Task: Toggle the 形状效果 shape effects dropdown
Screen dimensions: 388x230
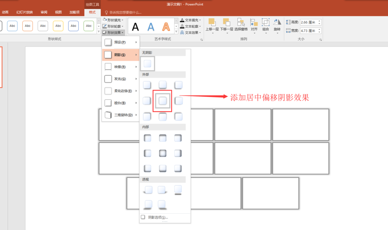Action: point(113,33)
